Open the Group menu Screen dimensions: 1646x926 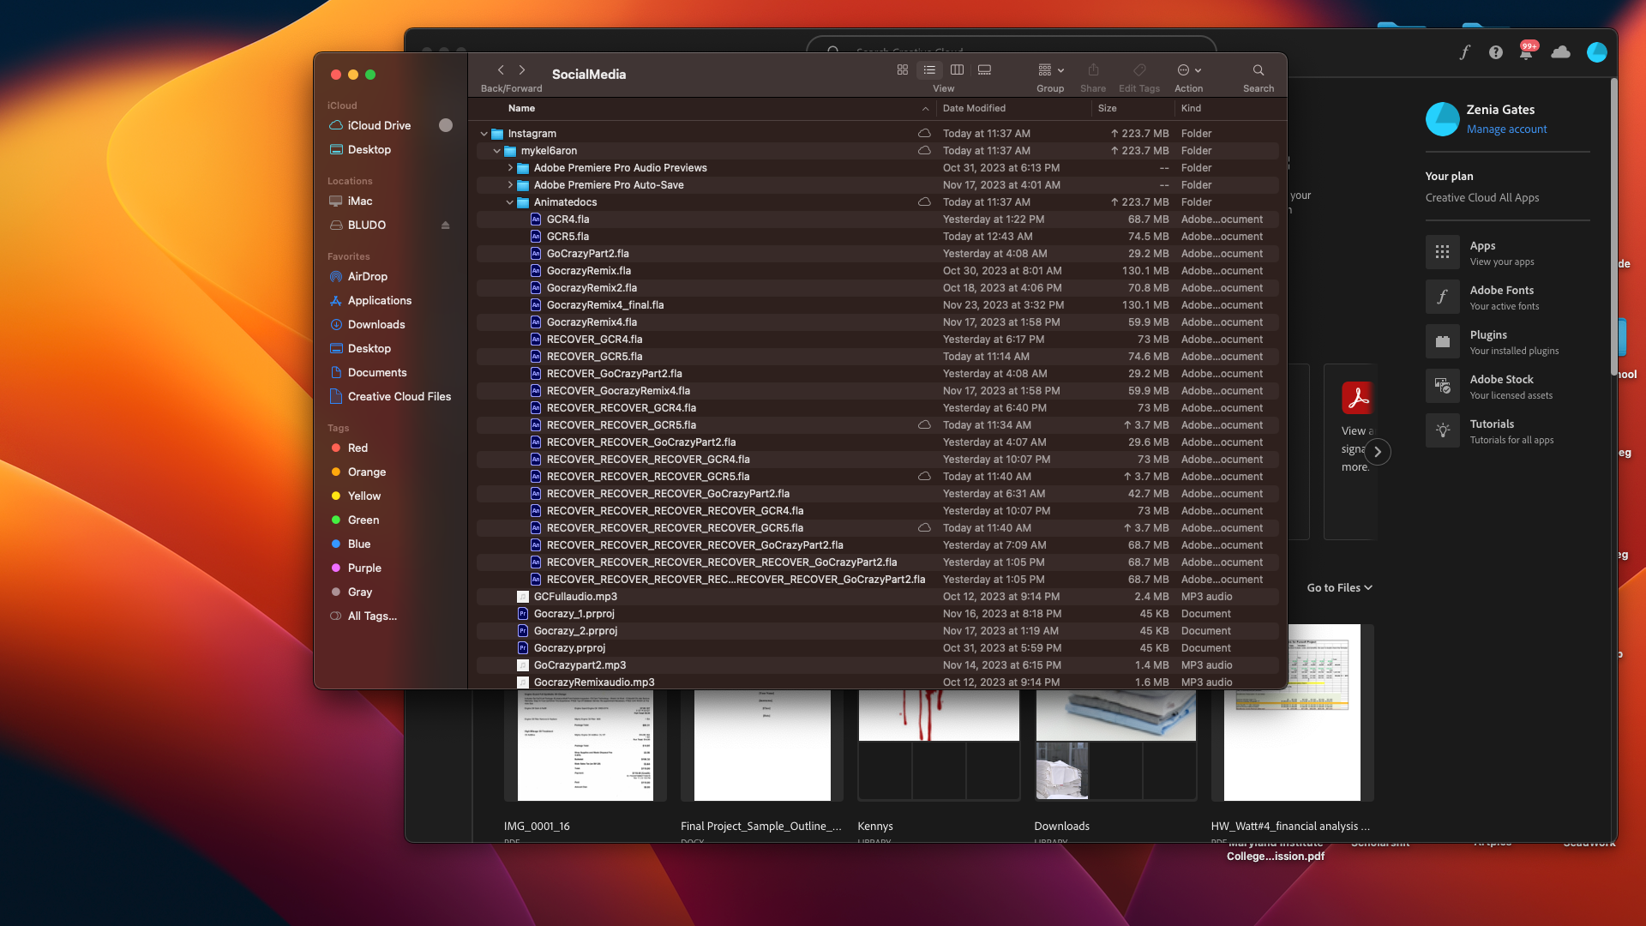[1049, 70]
